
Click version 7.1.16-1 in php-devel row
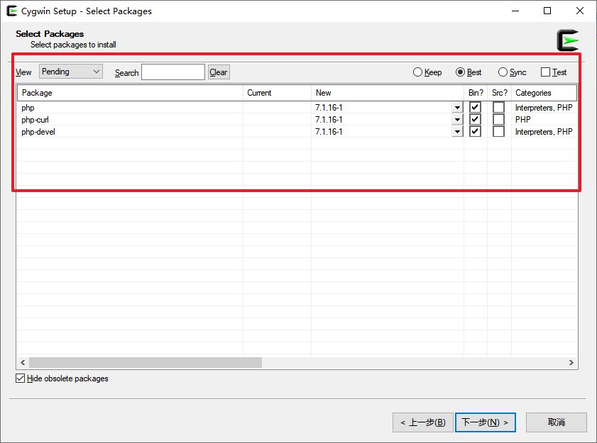329,132
